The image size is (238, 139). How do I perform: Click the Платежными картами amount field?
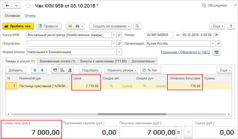(x=90, y=132)
